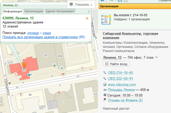Viewport: 171px width, 113px height.
Task: Click the cinema camera icon on building 7
Action: click(x=59, y=93)
